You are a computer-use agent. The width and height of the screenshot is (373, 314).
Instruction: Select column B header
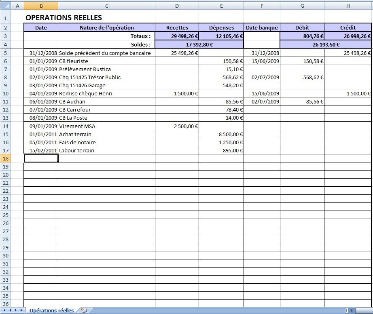41,6
